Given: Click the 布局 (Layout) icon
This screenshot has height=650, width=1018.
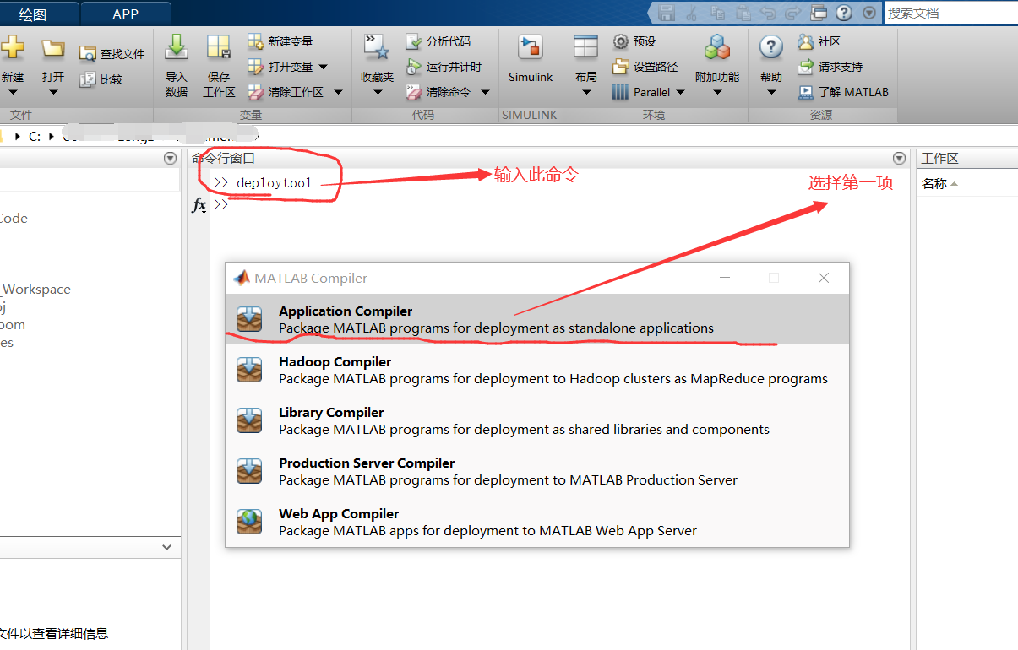Looking at the screenshot, I should click(585, 59).
